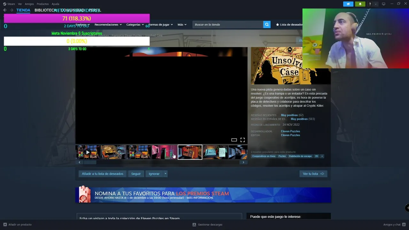Click release date text 24 NOV 2022
The height and width of the screenshot is (230, 409).
pyautogui.click(x=291, y=125)
